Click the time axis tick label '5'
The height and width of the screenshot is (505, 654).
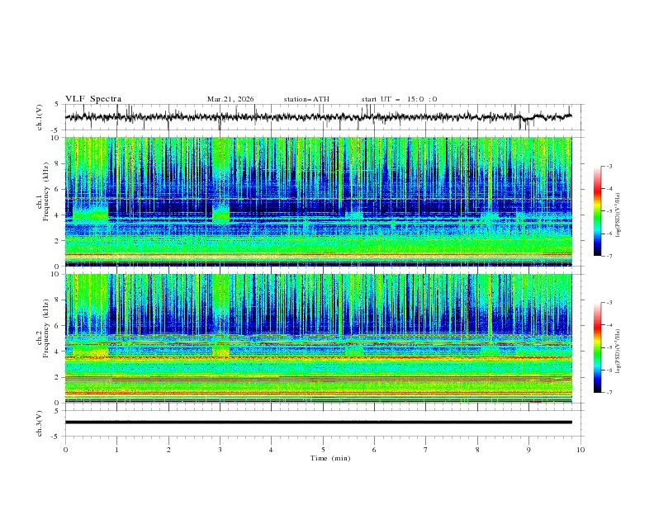pyautogui.click(x=323, y=450)
